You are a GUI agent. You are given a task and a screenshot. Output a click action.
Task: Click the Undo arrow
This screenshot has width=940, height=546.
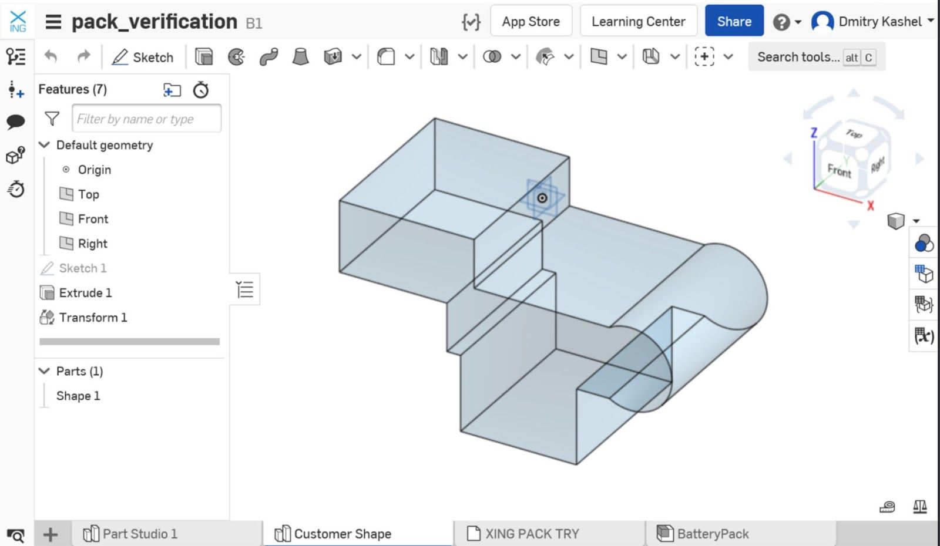pos(51,57)
